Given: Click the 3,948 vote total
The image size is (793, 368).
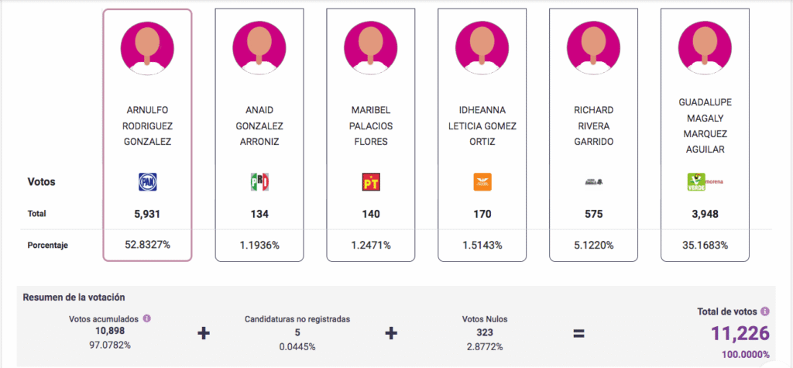Looking at the screenshot, I should pos(705,213).
